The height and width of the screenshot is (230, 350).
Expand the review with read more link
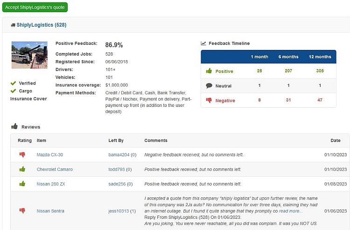pyautogui.click(x=291, y=211)
